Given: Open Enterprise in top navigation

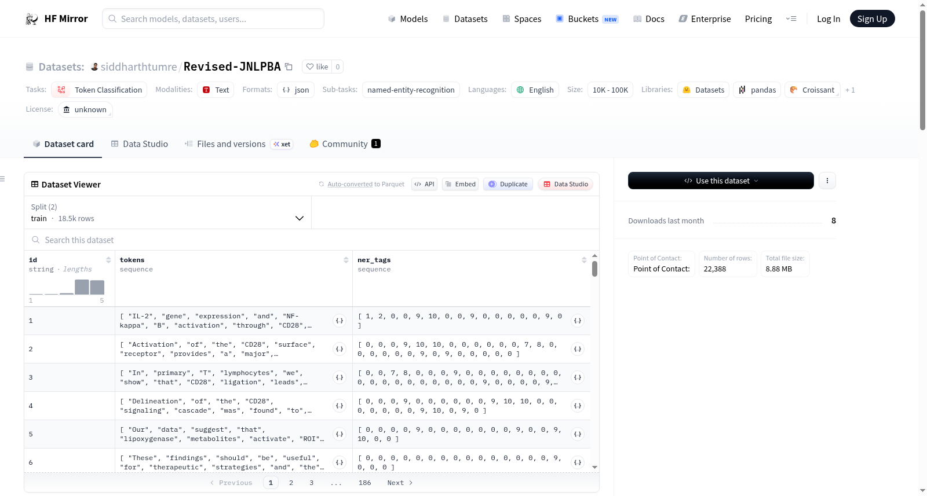Looking at the screenshot, I should [x=705, y=19].
